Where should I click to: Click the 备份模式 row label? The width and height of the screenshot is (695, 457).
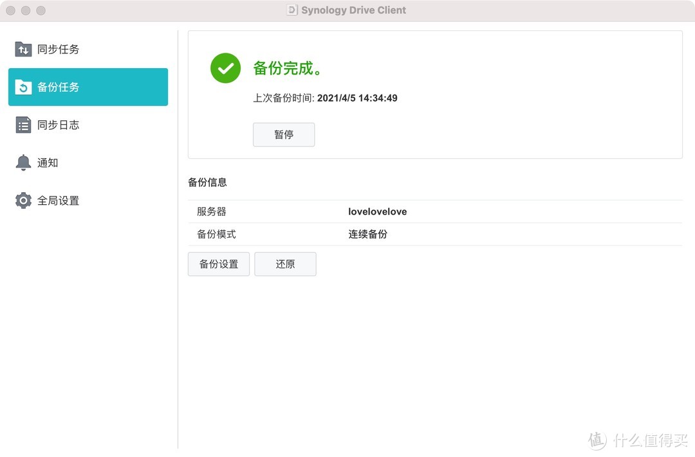[216, 234]
